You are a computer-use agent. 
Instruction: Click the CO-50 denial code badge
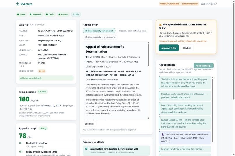tap(42, 71)
